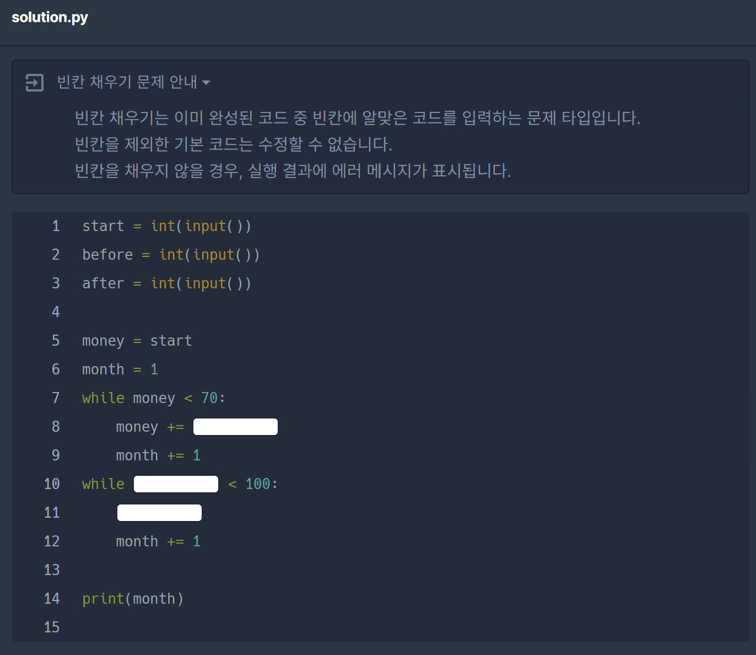Select the solution.py title
Viewport: 756px width, 655px height.
50,17
